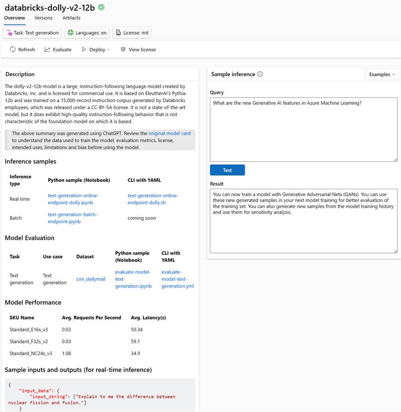Open the Deploy dropdown
401x412 pixels.
pyautogui.click(x=95, y=49)
